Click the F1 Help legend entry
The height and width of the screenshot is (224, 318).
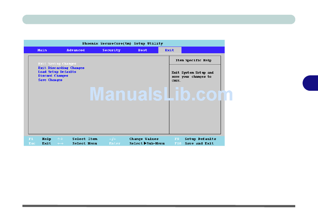point(40,139)
